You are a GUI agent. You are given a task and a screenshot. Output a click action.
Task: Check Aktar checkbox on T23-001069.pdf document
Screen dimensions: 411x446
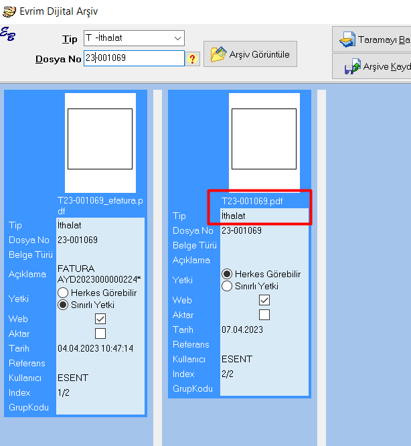coord(264,315)
